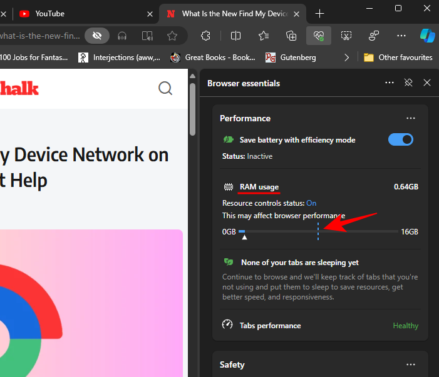Click the 0.64GB RAM value
The image size is (439, 377).
(406, 187)
